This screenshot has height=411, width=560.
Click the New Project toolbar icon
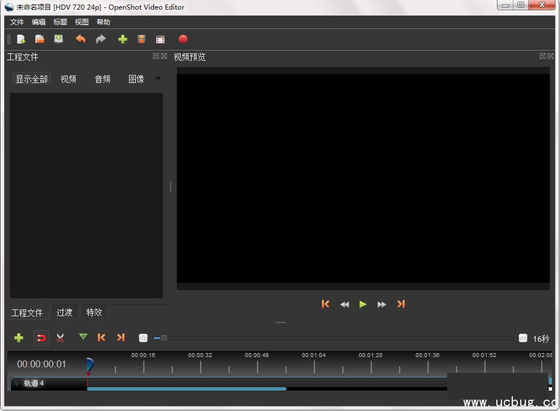click(21, 39)
